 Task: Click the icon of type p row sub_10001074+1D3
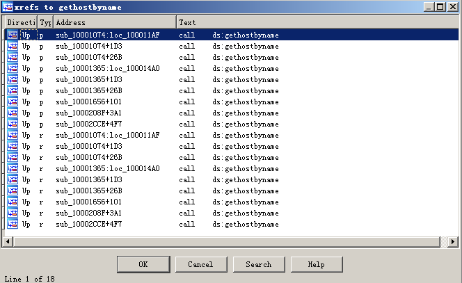pyautogui.click(x=13, y=46)
